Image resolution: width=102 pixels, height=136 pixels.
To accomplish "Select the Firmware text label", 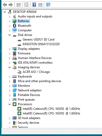I will [x=24, y=53].
